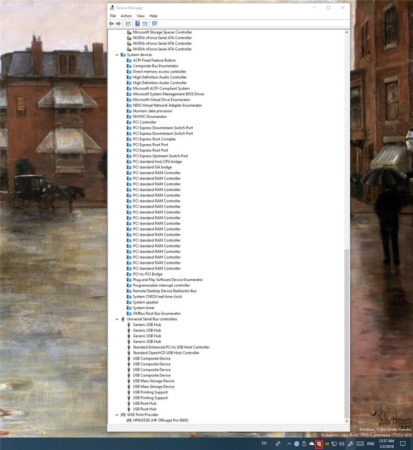Select PCI-to-PCI Bridge
The image size is (413, 450).
(147, 274)
